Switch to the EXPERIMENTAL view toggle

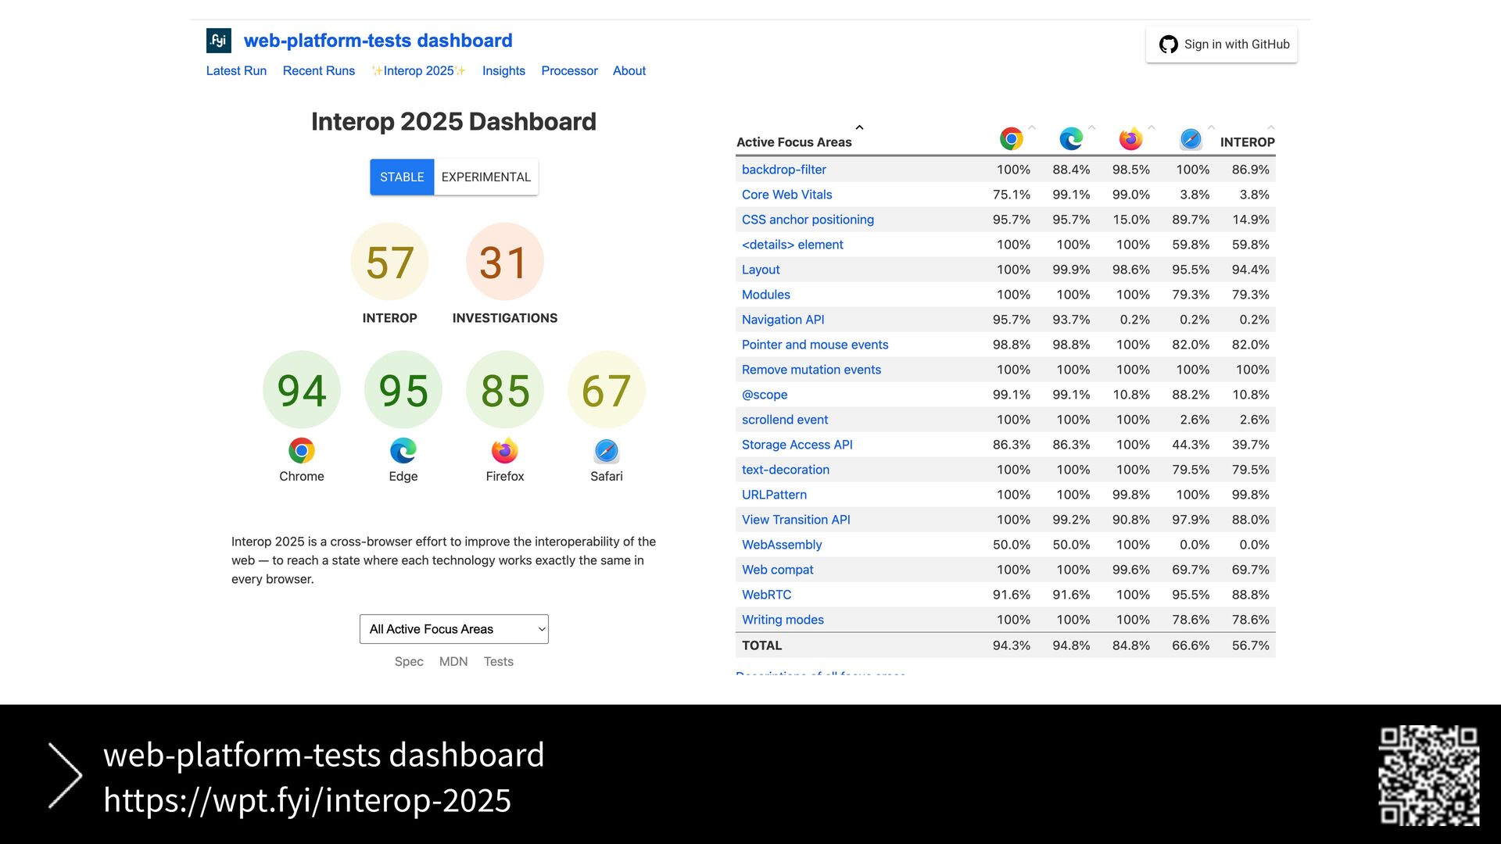pos(485,177)
